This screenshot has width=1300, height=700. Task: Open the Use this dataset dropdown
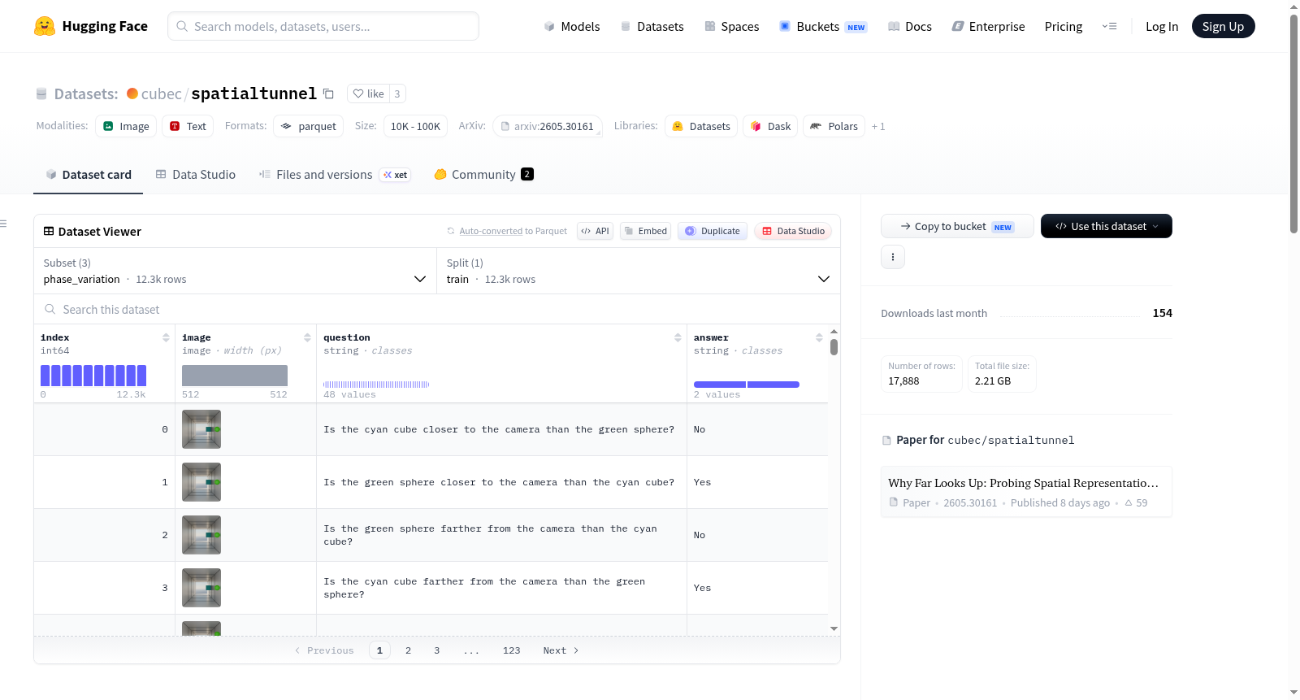click(1107, 226)
